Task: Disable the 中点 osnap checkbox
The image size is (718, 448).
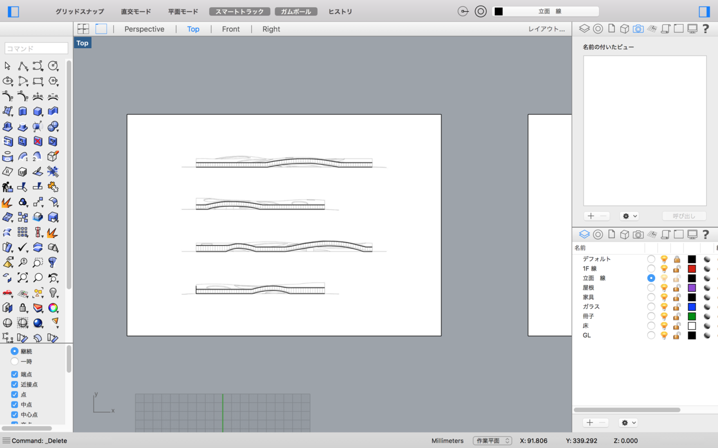Action: point(15,404)
